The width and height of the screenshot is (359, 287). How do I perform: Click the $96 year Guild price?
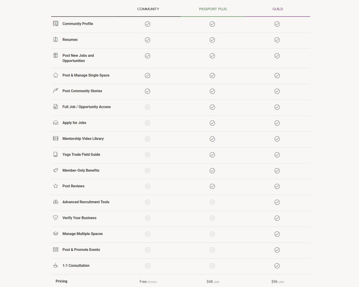tap(277, 281)
